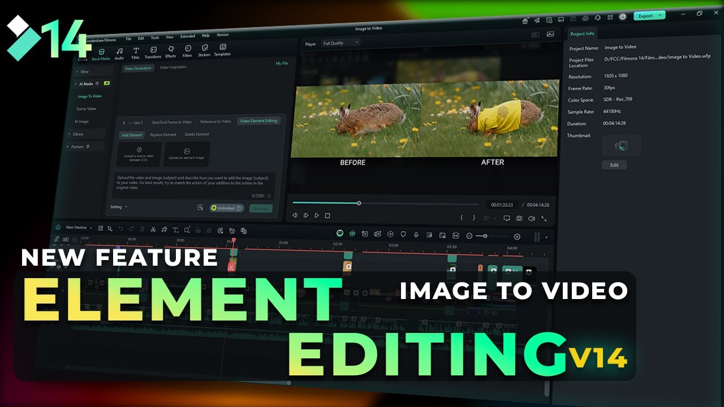The image size is (724, 407).
Task: Click the text tool icon in the timeline toolbar
Action: [175, 230]
